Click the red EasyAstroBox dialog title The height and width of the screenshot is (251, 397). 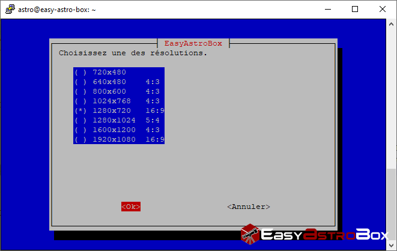tap(193, 43)
